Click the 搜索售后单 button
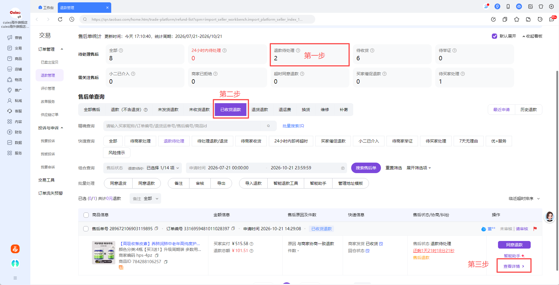 pos(366,168)
